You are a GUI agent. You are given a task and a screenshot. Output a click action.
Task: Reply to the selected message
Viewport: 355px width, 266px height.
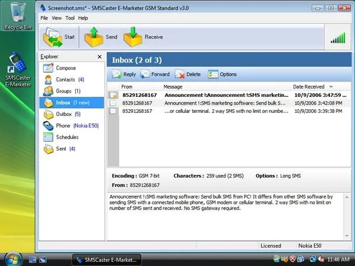point(124,74)
